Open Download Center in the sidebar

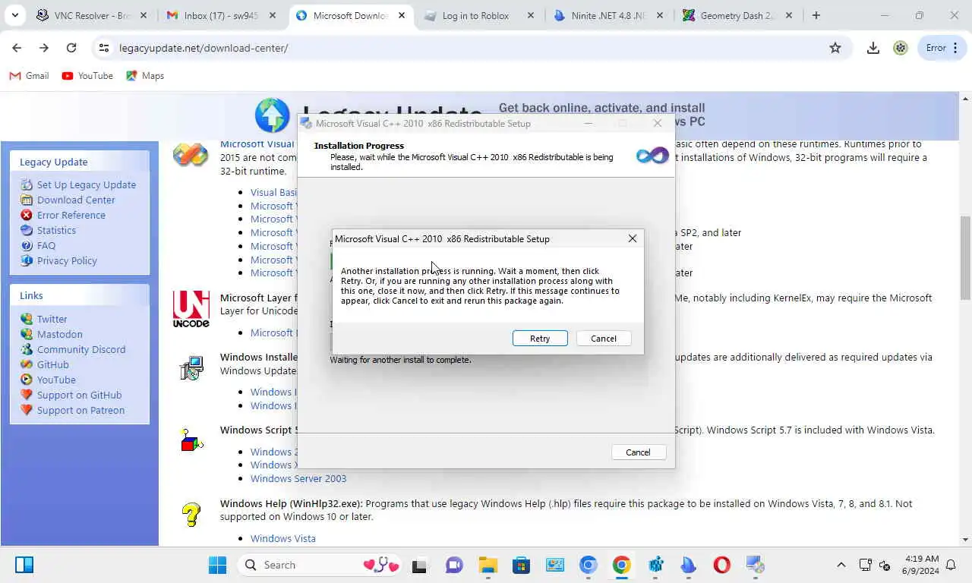point(76,200)
